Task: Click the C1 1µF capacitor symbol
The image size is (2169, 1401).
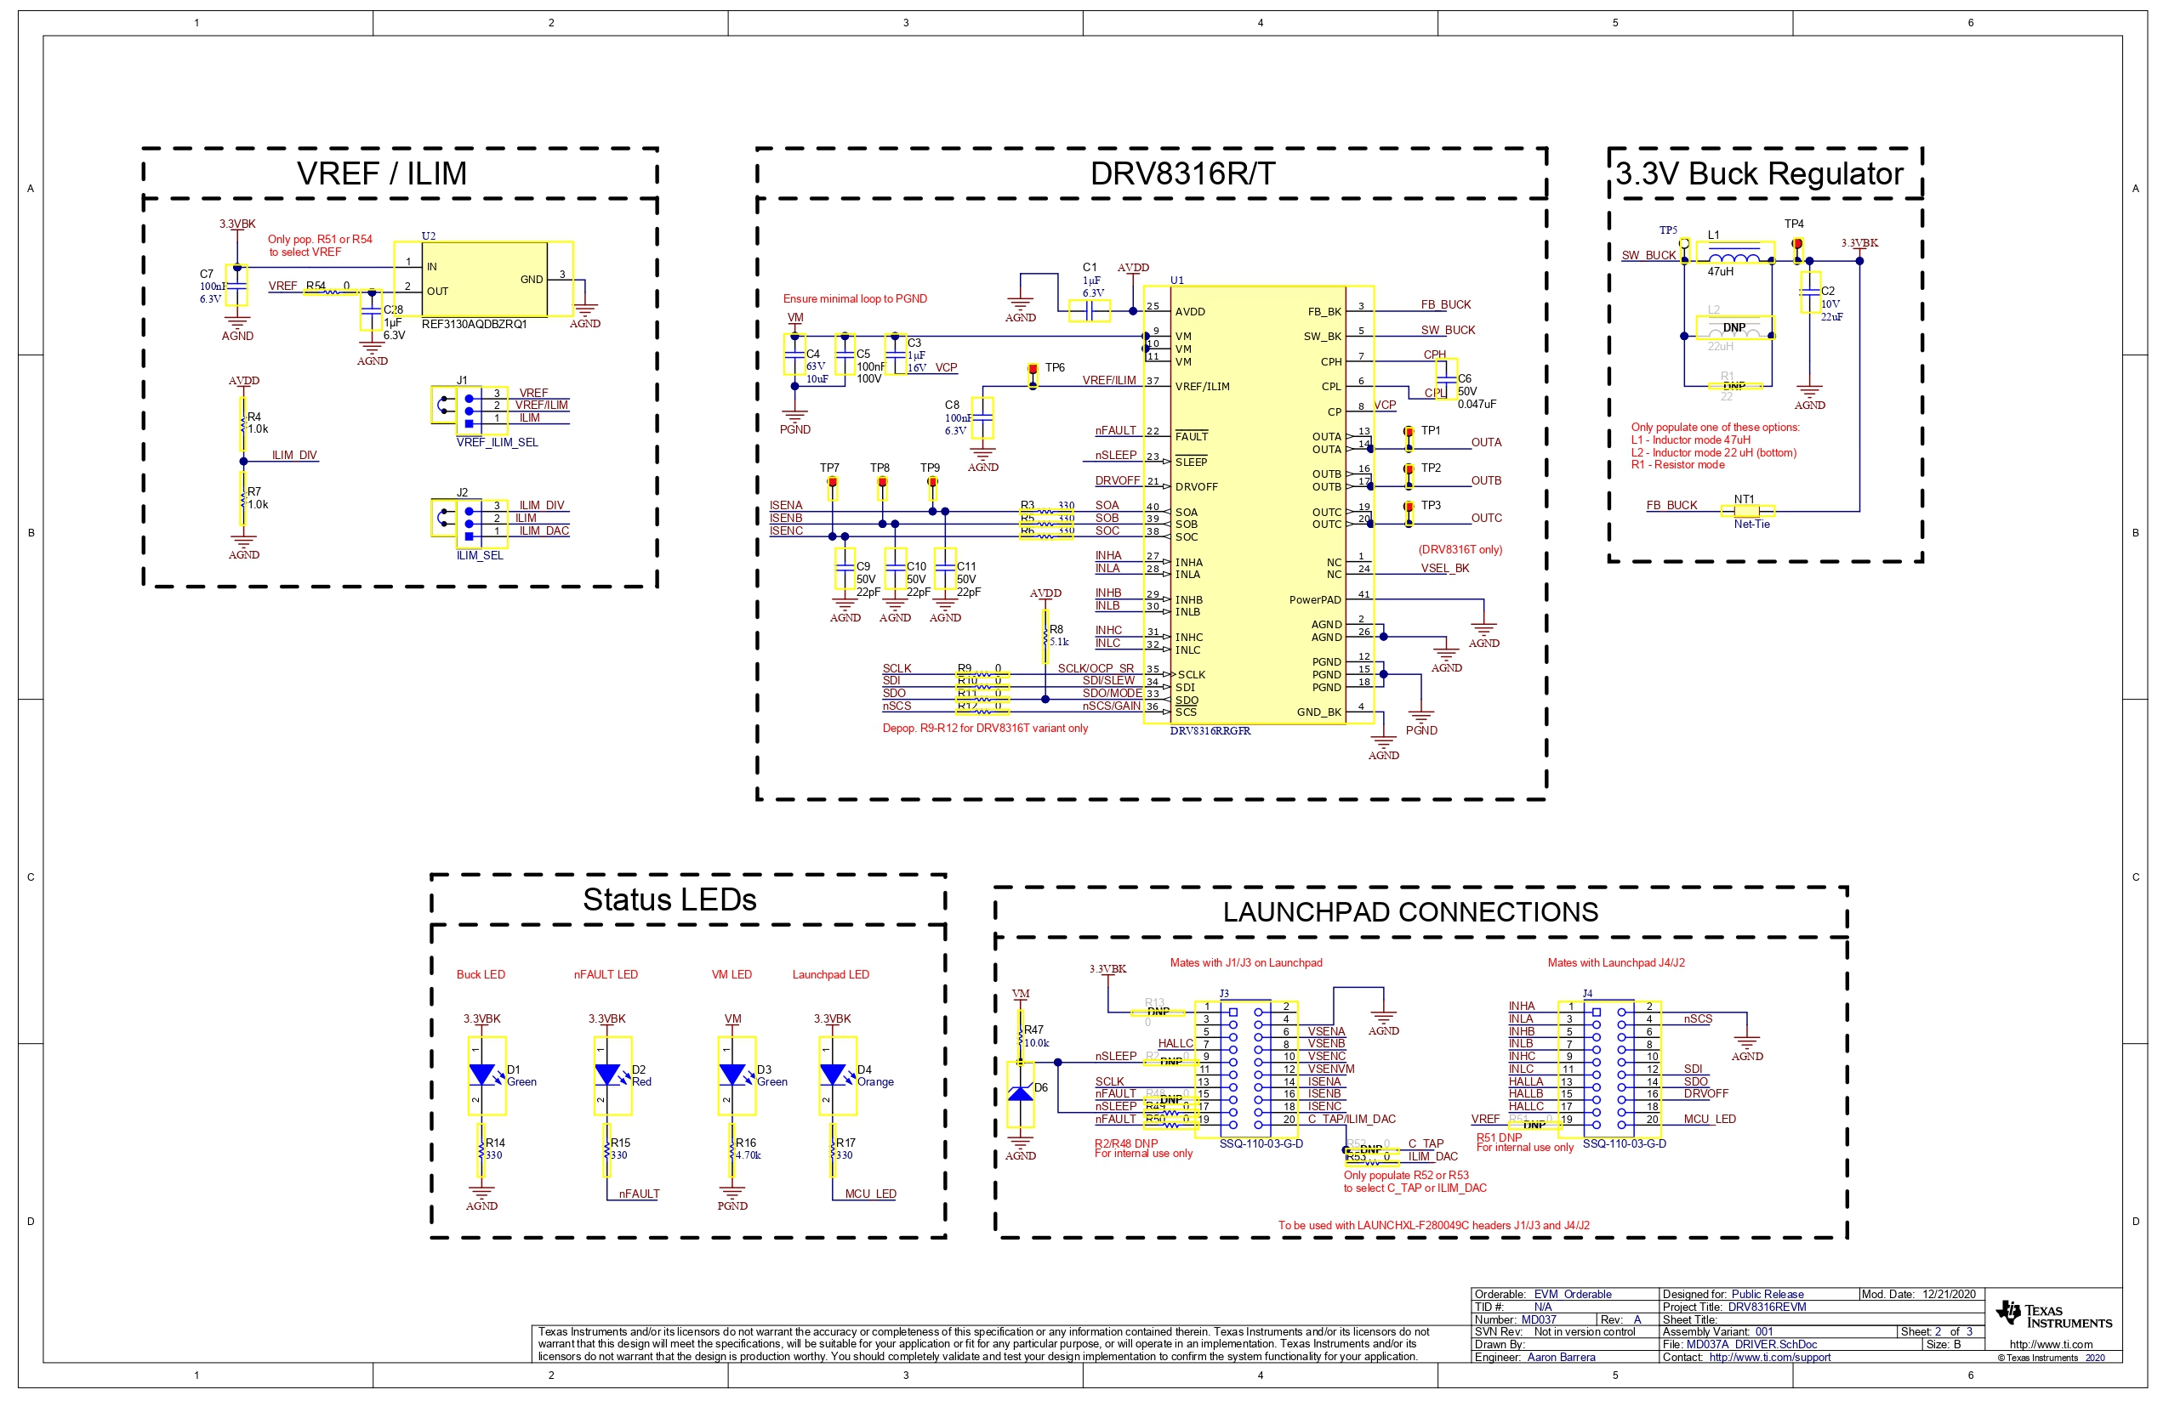Action: 1089,310
